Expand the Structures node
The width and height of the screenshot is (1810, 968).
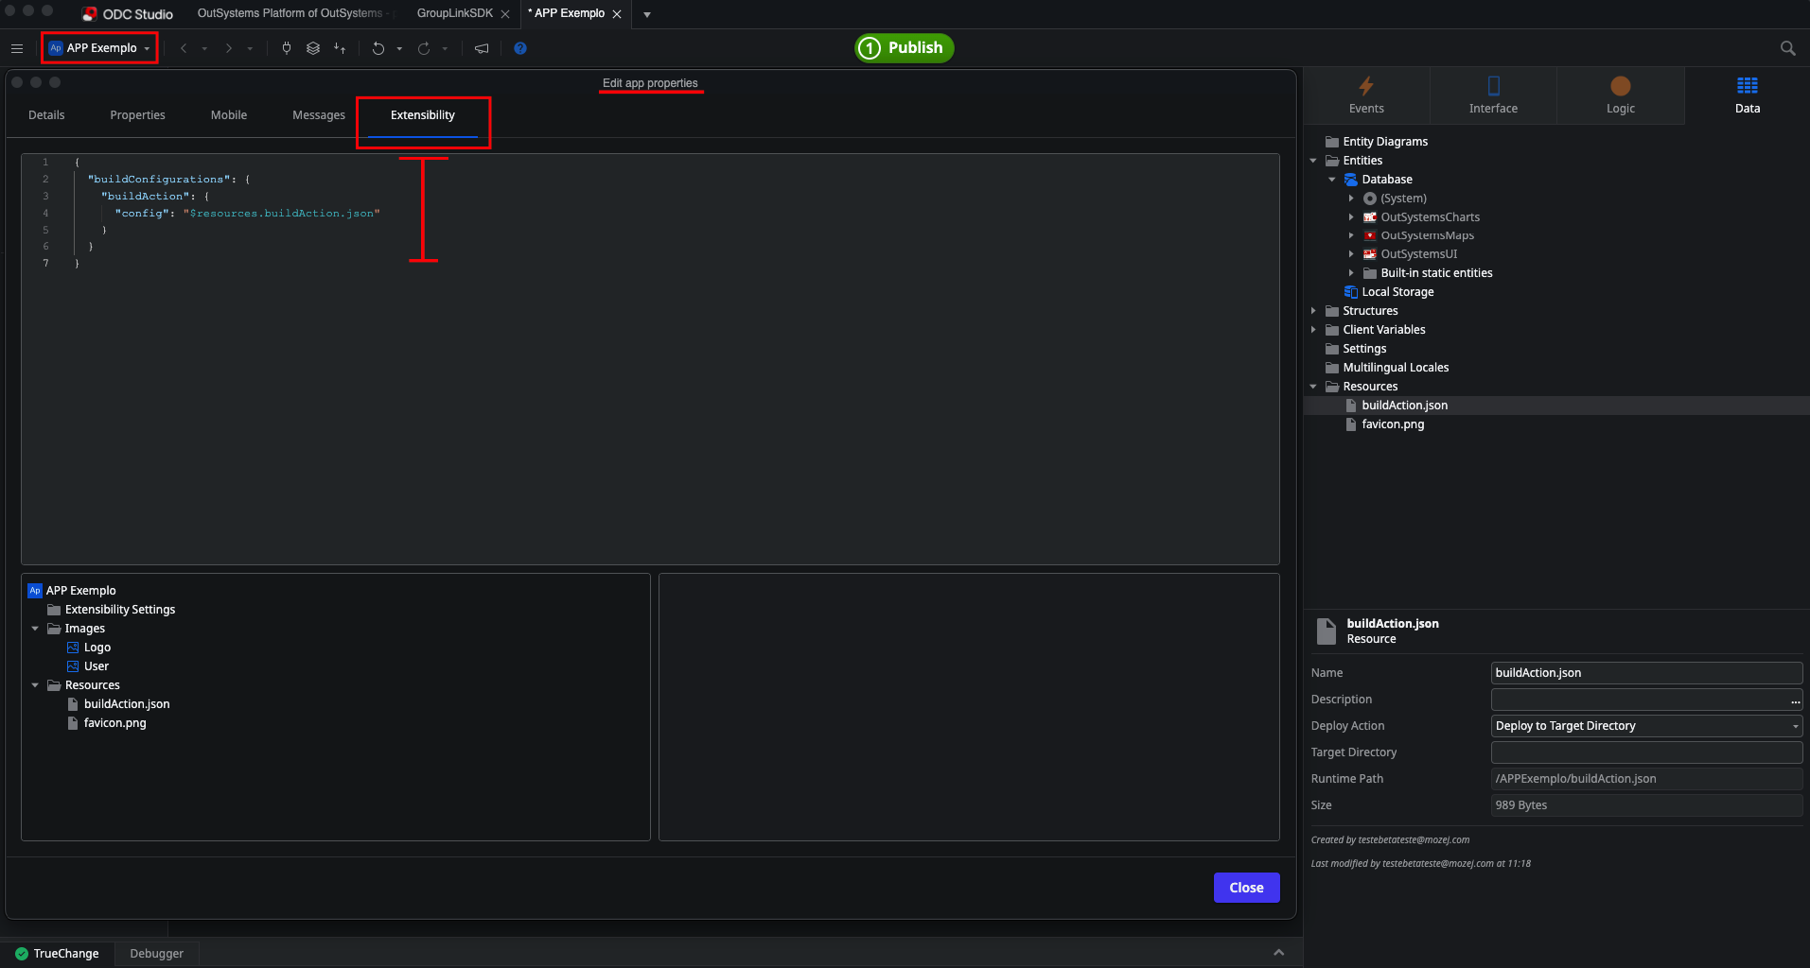1315,310
